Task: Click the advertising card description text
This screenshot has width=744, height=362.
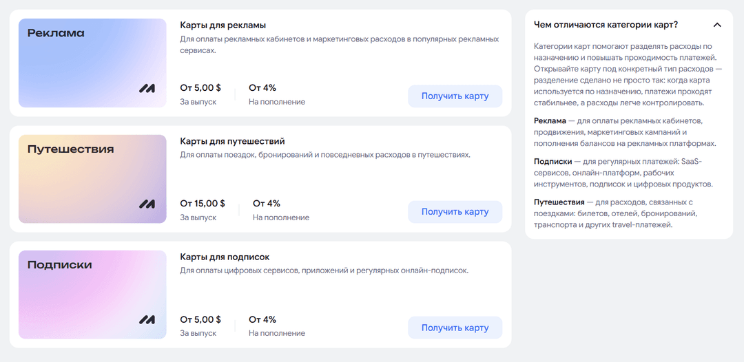Action: [339, 44]
